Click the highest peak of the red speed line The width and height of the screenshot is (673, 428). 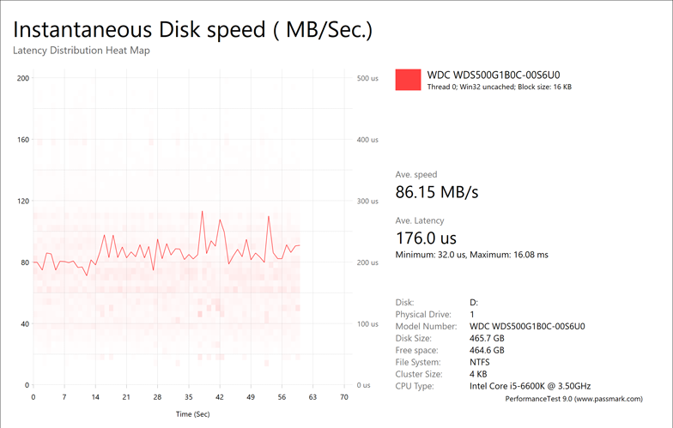click(203, 211)
